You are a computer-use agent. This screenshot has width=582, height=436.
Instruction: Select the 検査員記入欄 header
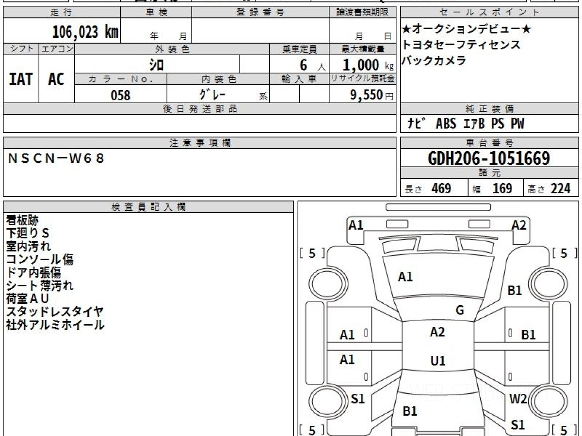click(148, 207)
